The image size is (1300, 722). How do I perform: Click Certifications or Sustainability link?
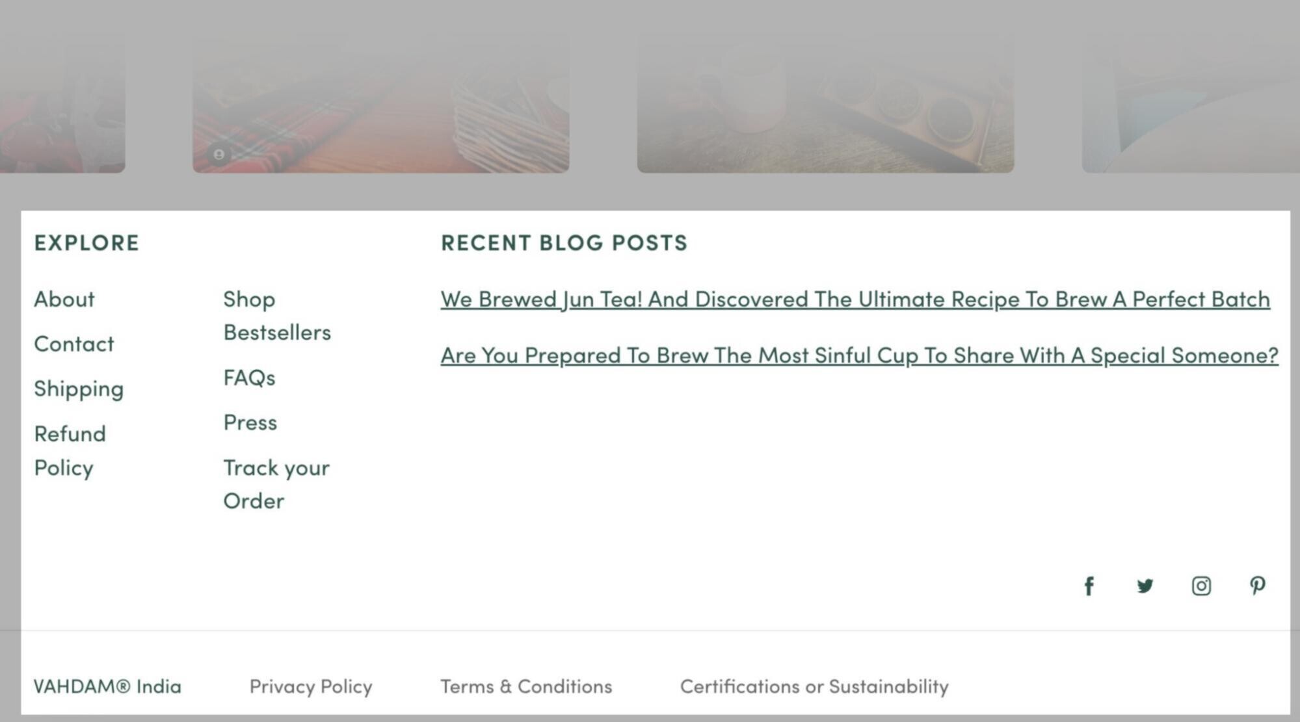[814, 686]
